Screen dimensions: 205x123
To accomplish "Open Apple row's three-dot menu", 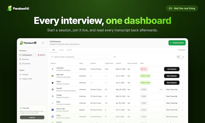I will [x=183, y=83].
